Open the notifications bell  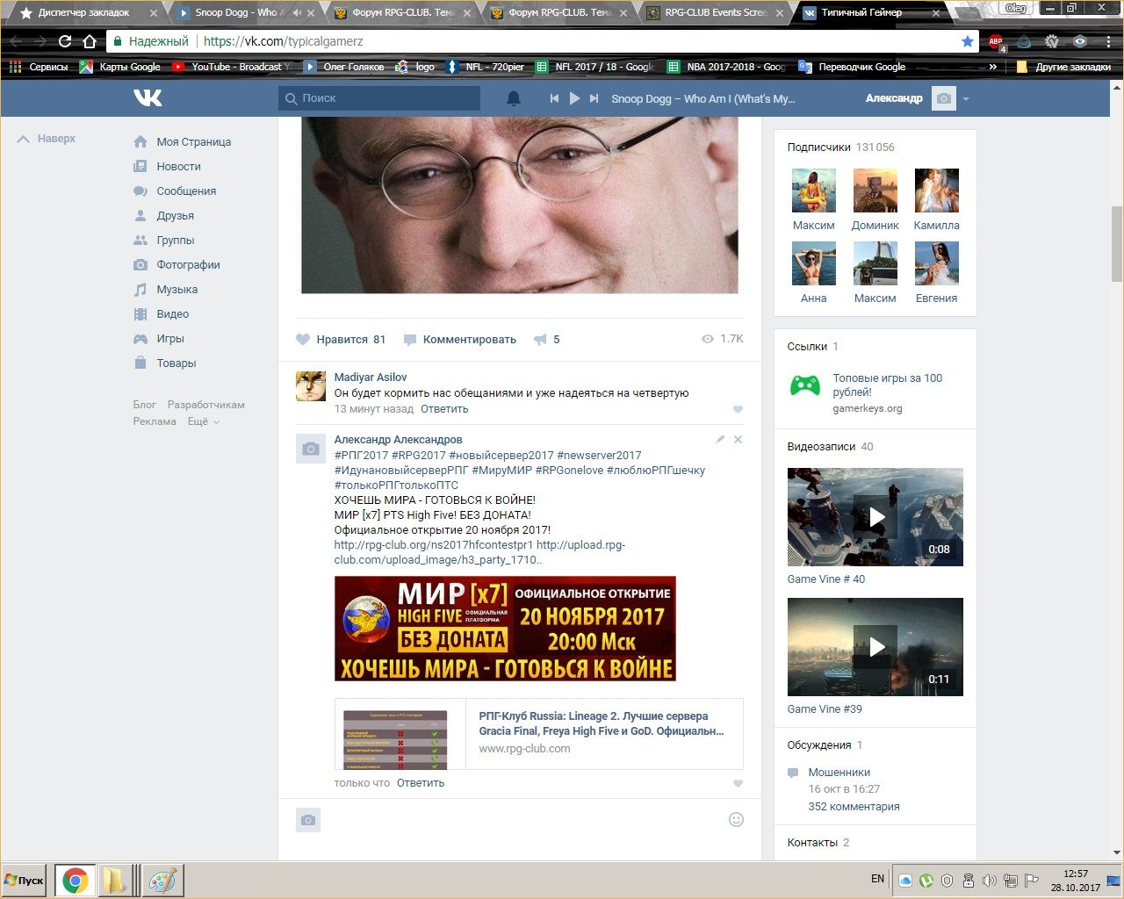514,98
